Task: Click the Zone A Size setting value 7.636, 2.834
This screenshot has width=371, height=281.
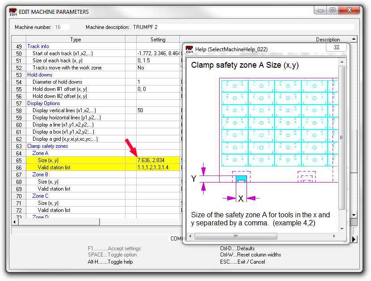Action: (151, 160)
